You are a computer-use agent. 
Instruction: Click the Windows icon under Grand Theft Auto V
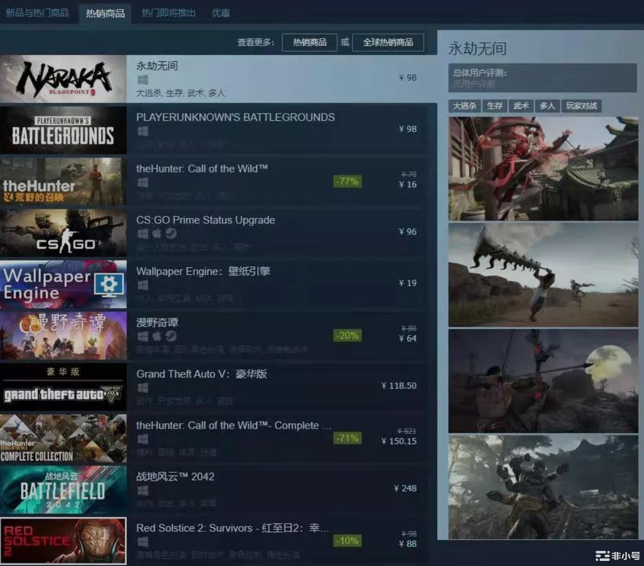142,388
